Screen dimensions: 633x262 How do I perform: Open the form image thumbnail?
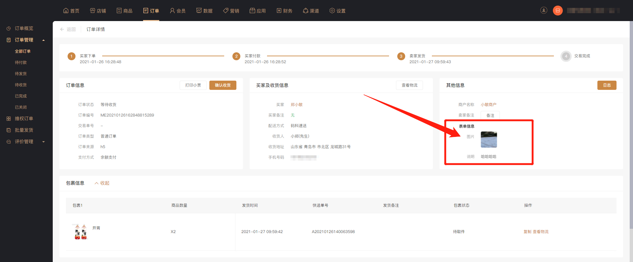489,140
